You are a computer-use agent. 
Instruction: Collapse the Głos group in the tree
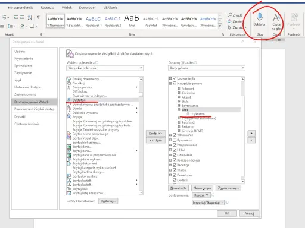click(179, 110)
